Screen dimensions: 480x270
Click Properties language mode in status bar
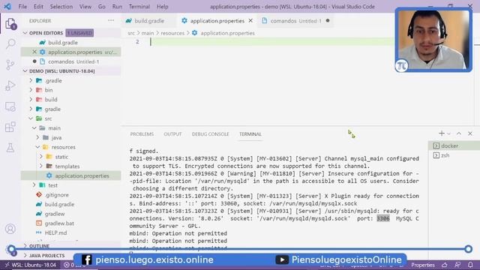(x=423, y=265)
